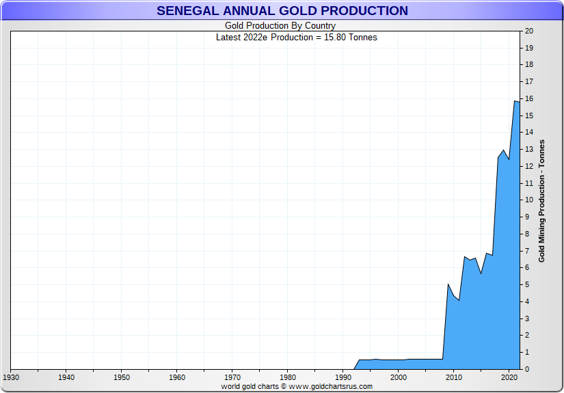Click the vertical 'Gold Mining Production - Tonnes' axis label
Image resolution: width=564 pixels, height=393 pixels.
point(541,201)
